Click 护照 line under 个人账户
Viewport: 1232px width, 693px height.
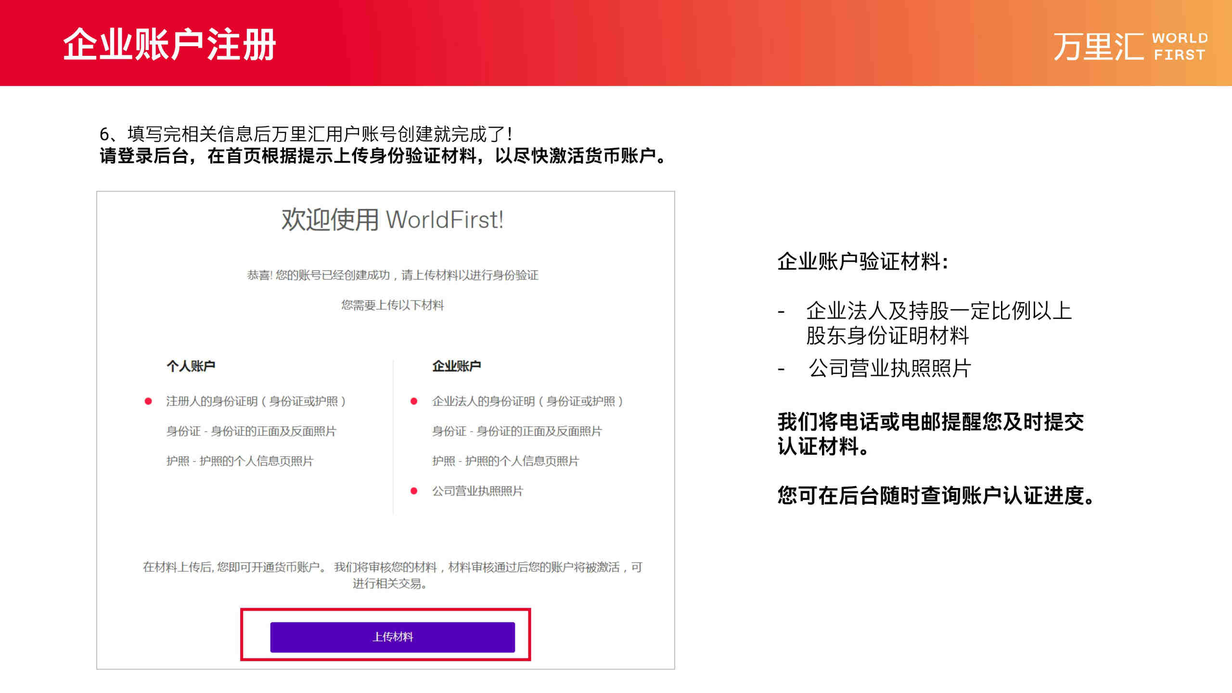point(240,461)
